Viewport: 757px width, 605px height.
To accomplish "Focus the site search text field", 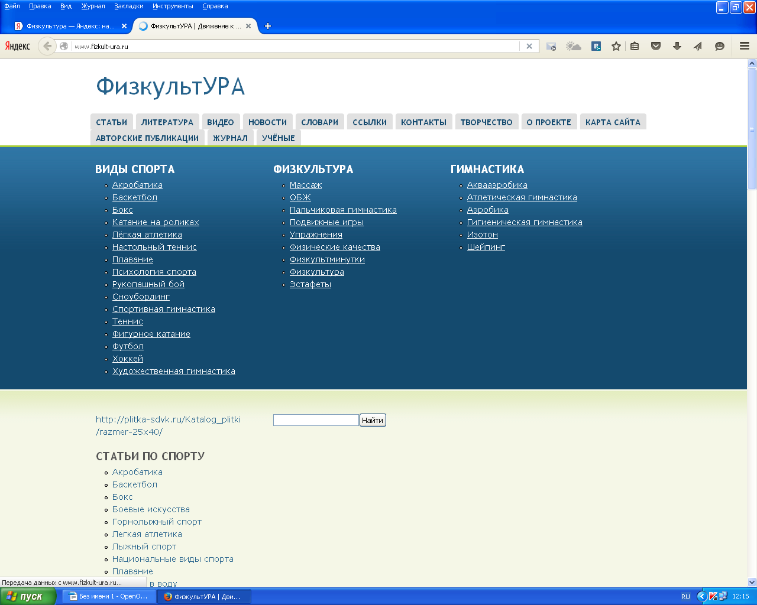I will pos(316,420).
